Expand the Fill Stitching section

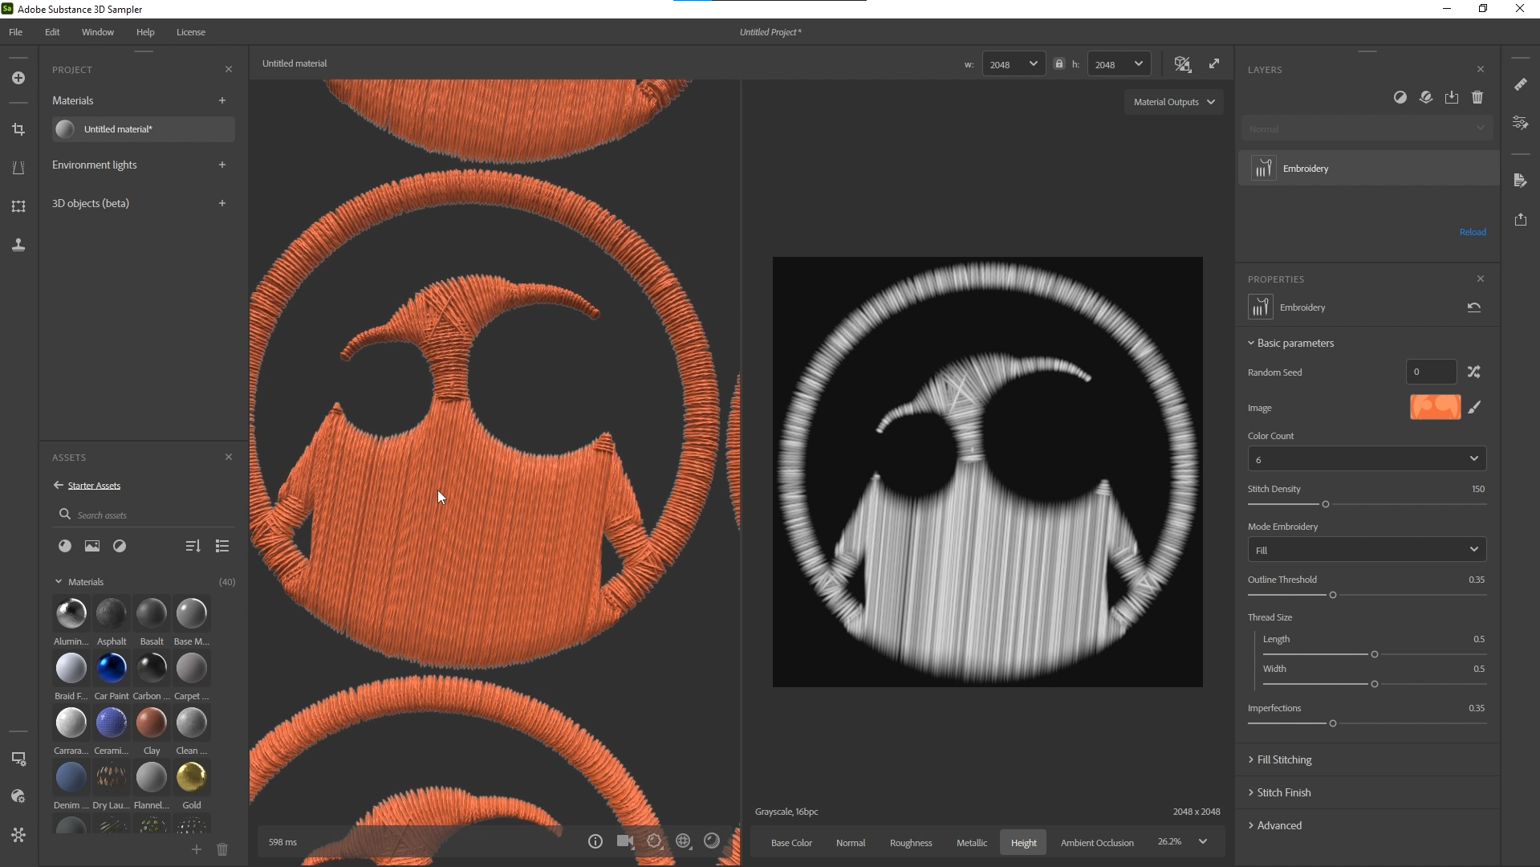[x=1285, y=759]
